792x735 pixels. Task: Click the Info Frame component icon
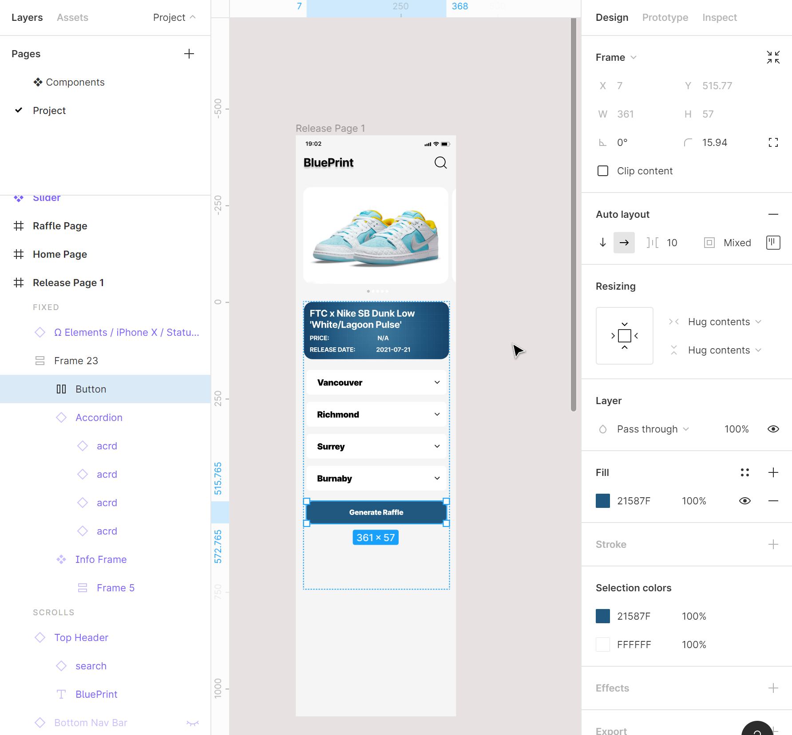click(x=61, y=559)
